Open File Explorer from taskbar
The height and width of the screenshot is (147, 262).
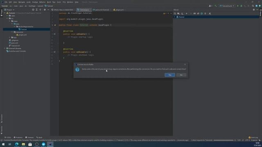tap(23, 144)
